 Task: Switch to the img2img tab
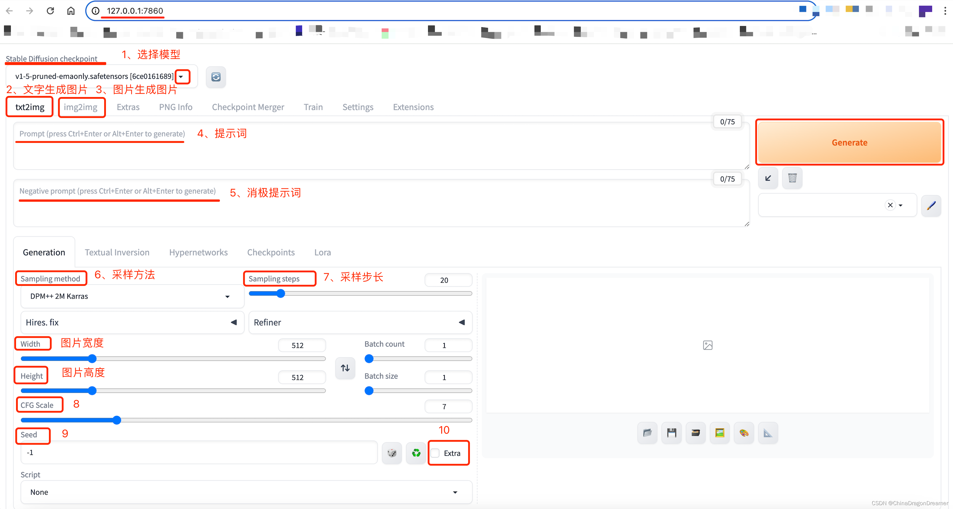coord(81,107)
